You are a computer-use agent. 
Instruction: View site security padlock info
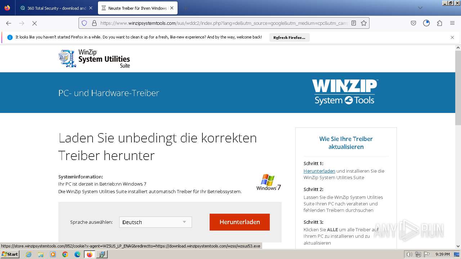point(94,23)
